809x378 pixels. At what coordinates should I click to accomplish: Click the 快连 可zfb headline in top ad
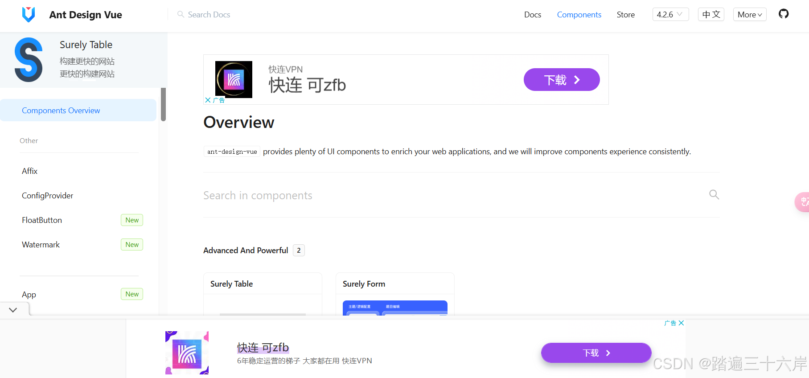pyautogui.click(x=307, y=85)
